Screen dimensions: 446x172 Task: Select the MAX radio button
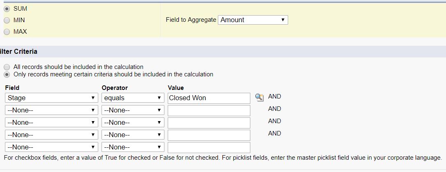7,32
